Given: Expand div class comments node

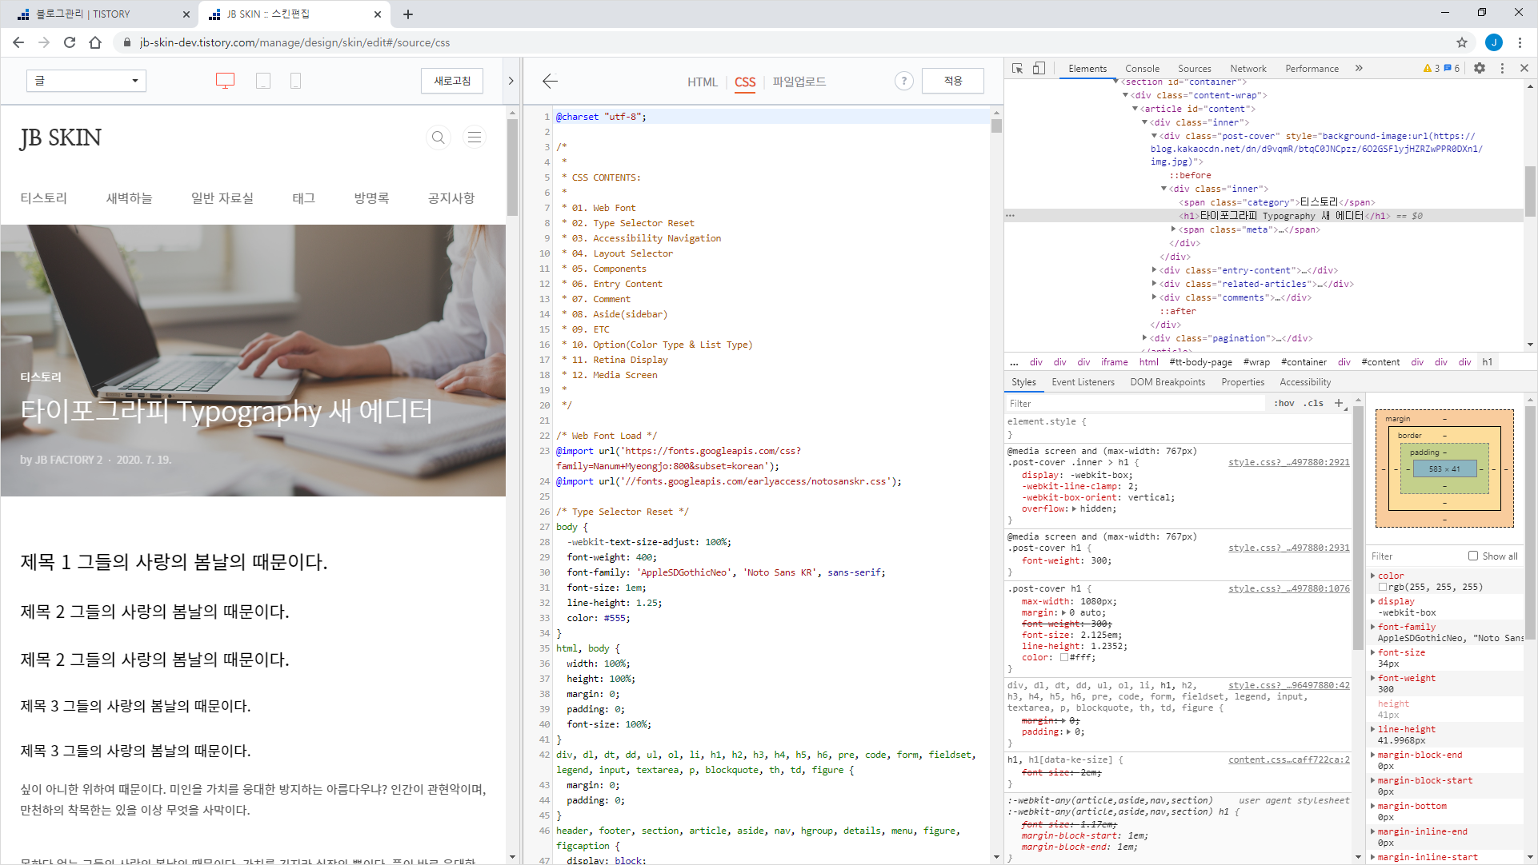Looking at the screenshot, I should pos(1154,297).
